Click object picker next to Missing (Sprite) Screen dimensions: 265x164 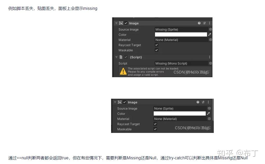tap(211, 29)
